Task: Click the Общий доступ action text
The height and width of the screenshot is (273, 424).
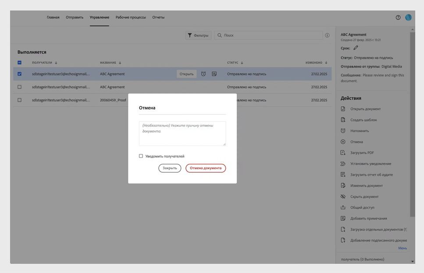Action: coord(362,207)
